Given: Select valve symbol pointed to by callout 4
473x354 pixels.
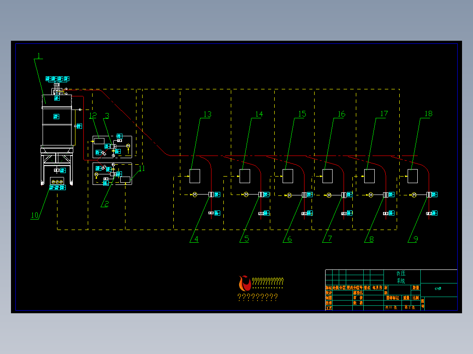Looking at the screenshot, I should coord(211,195).
